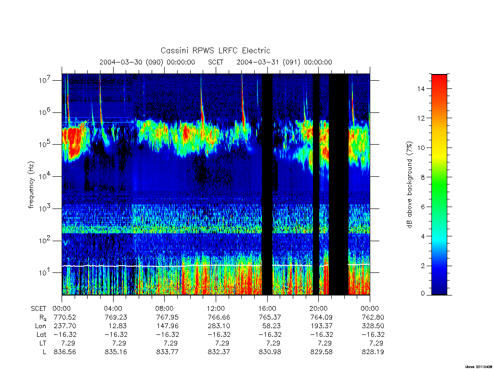
Task: Click the Rs value 767.95
Action: [167, 317]
